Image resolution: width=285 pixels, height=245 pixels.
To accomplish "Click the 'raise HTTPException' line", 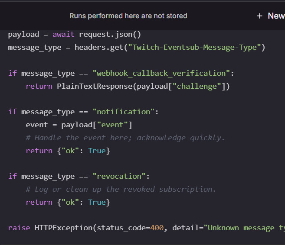I will click(147, 228).
